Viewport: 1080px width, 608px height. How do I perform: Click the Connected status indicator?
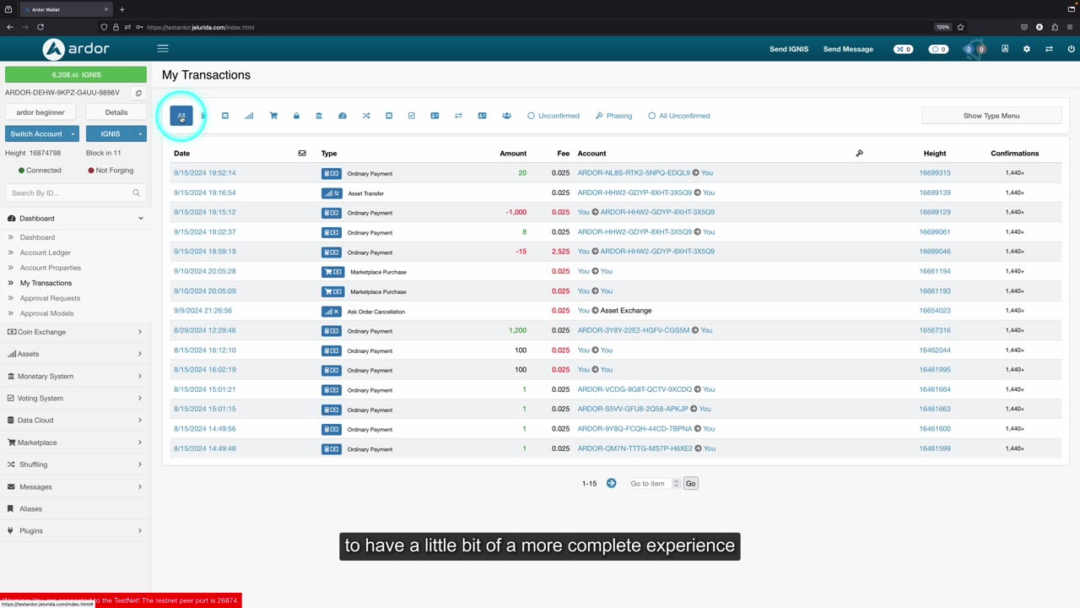click(40, 171)
